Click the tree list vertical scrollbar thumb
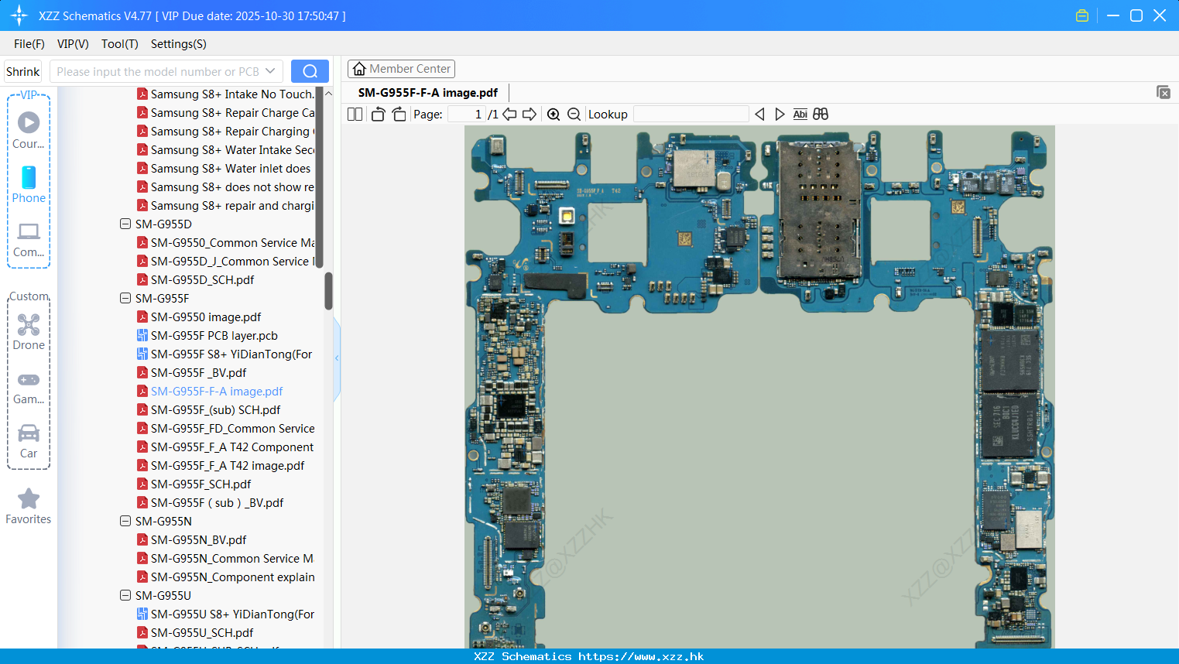 point(328,290)
